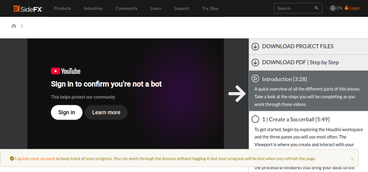Open the Products menu
The width and height of the screenshot is (368, 172).
coord(63,9)
